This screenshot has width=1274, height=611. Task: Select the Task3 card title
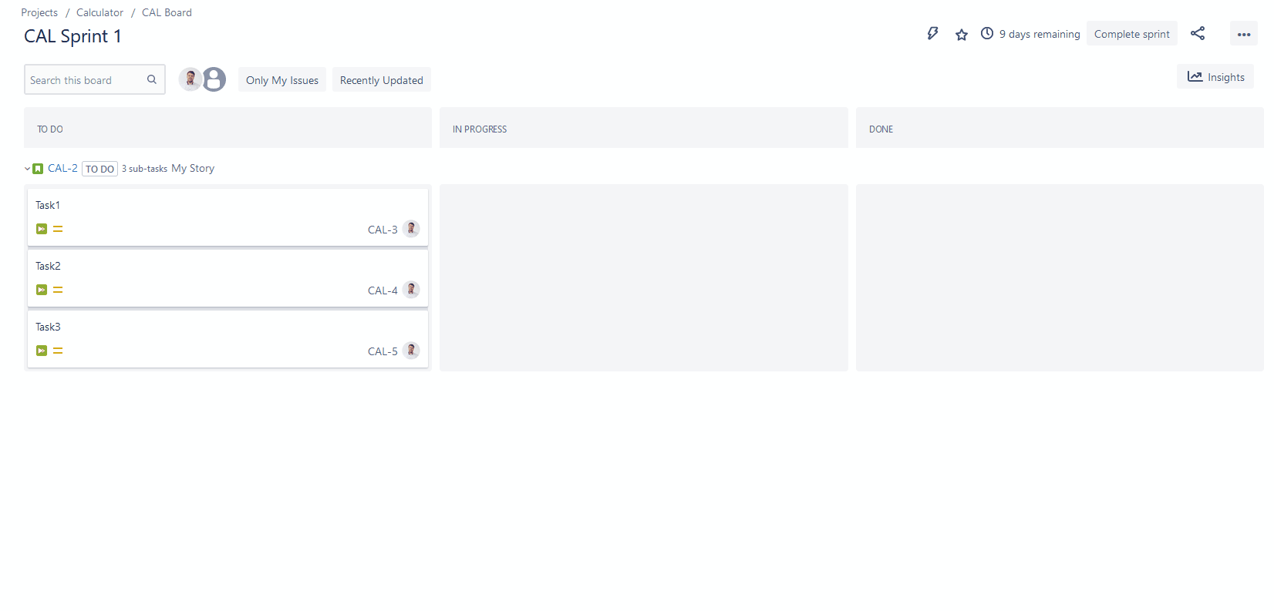point(48,327)
